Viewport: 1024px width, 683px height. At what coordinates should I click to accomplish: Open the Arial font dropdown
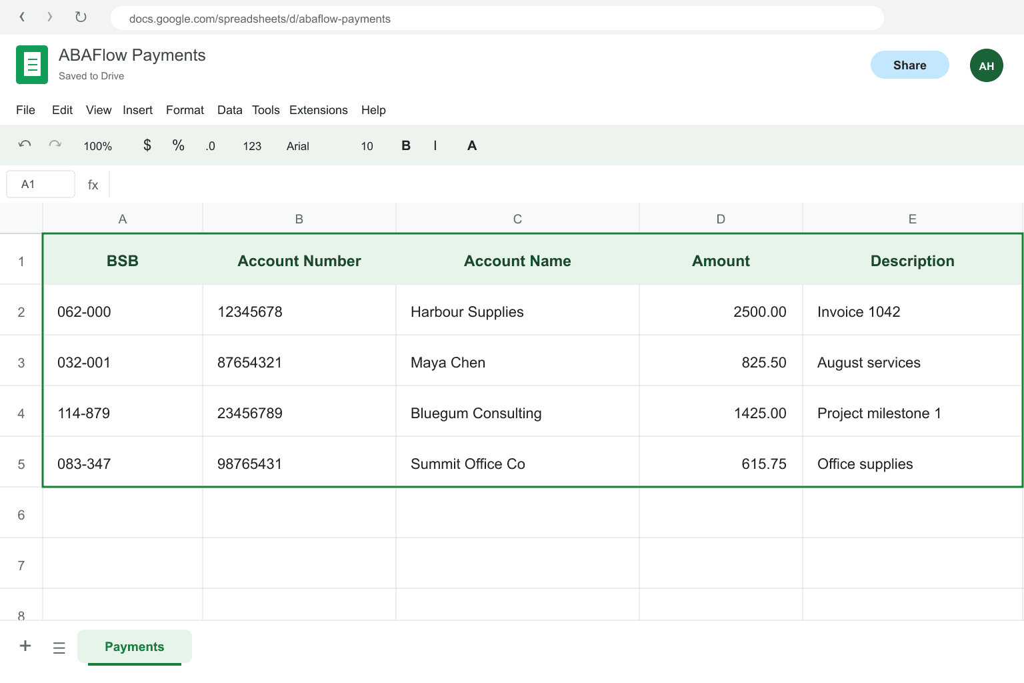coord(298,146)
